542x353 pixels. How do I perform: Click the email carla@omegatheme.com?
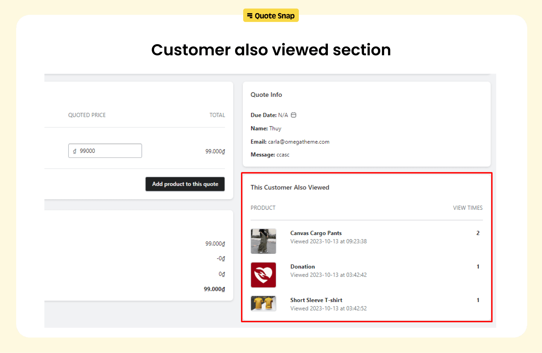click(298, 141)
